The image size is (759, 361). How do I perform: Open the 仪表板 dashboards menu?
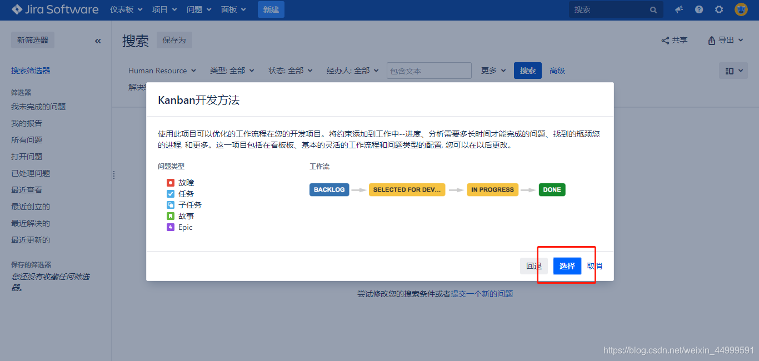pyautogui.click(x=126, y=9)
